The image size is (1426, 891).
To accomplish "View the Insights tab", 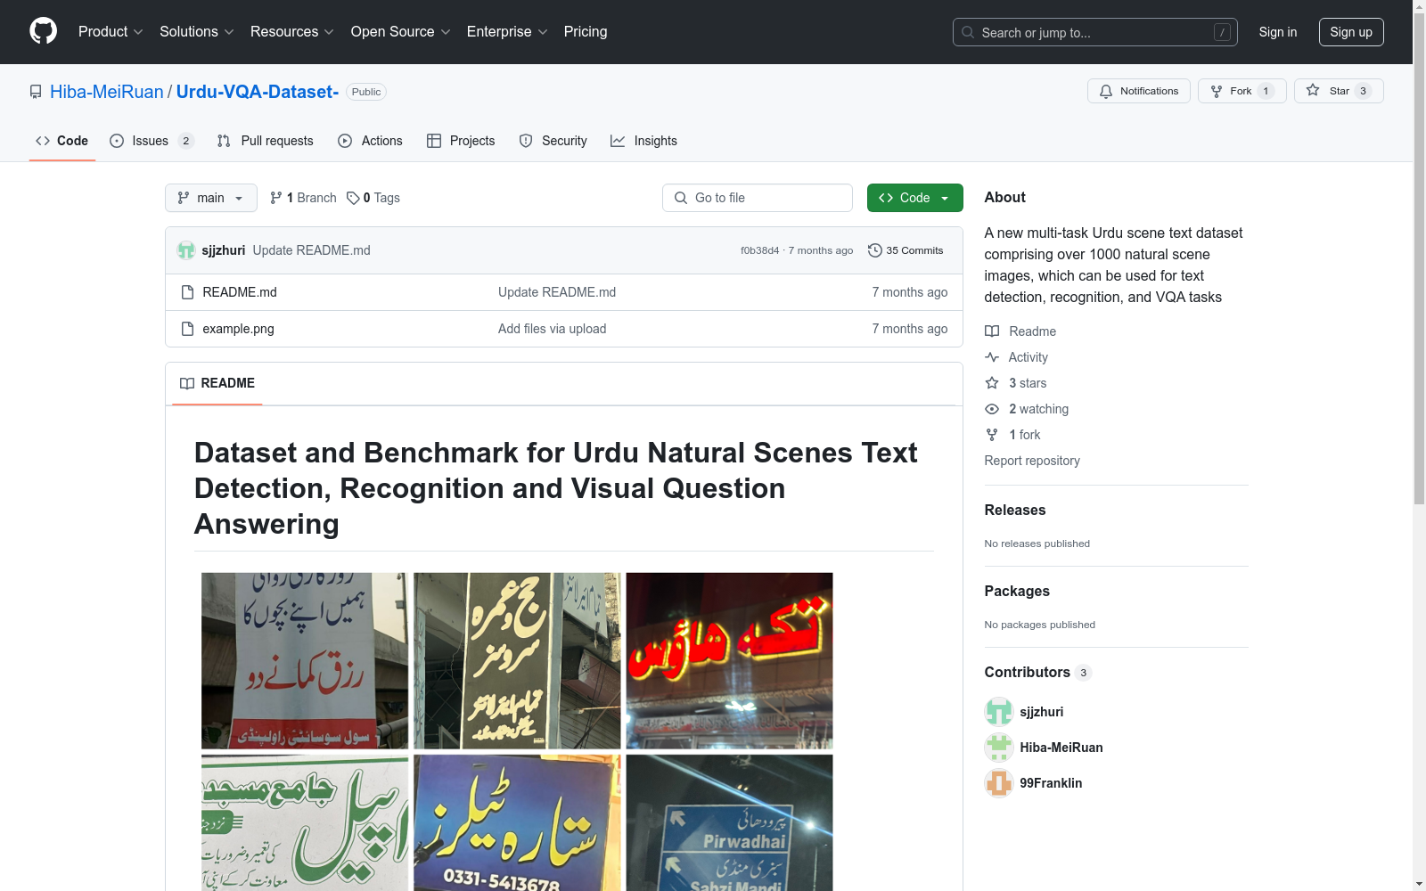I will pyautogui.click(x=644, y=141).
